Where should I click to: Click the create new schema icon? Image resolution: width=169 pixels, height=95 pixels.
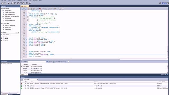12,3
